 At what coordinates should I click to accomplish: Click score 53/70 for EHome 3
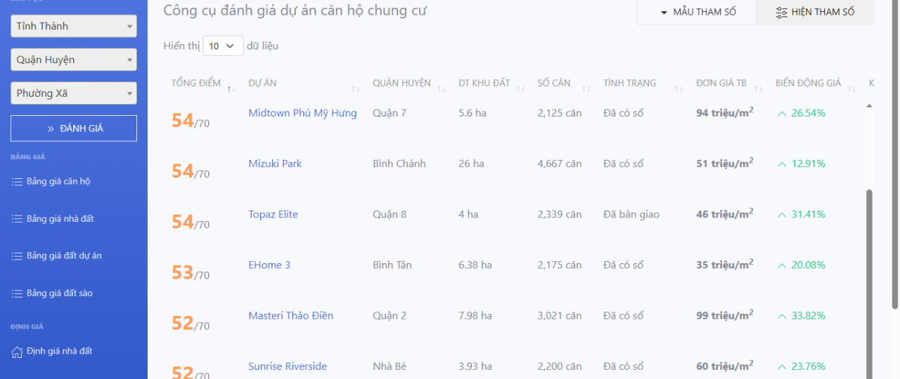191,272
